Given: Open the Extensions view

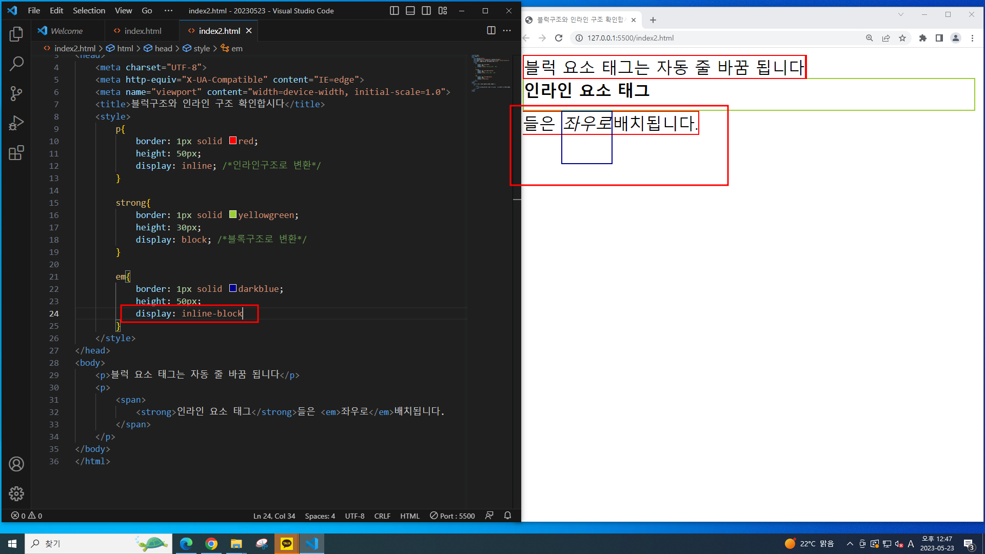Looking at the screenshot, I should [16, 153].
